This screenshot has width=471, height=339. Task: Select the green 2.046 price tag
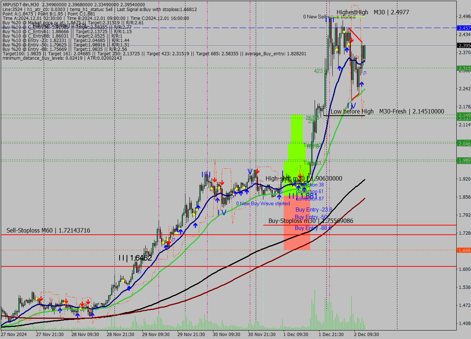tap(464, 143)
